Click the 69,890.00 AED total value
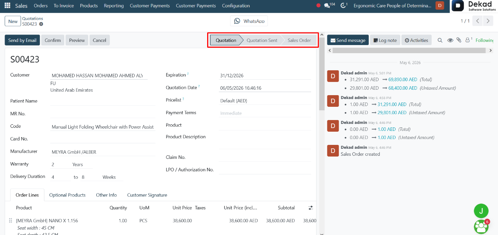This screenshot has width=498, height=235. pos(403,79)
